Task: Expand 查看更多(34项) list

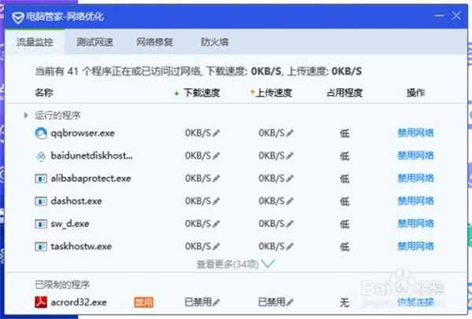Action: (x=235, y=264)
